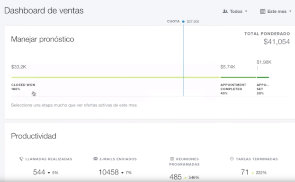The width and height of the screenshot is (295, 182).
Task: Click the 222% increase indicator
Action: 259,173
